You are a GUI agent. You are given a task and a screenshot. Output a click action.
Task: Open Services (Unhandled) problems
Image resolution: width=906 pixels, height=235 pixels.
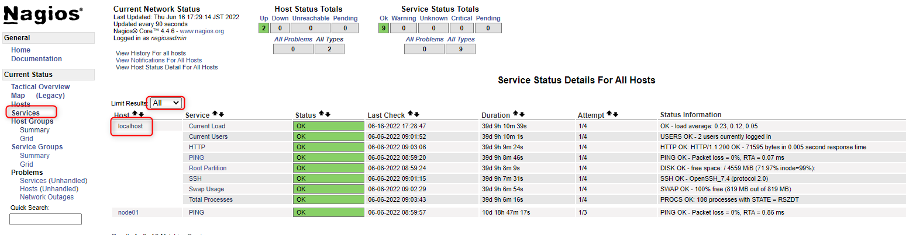point(53,181)
